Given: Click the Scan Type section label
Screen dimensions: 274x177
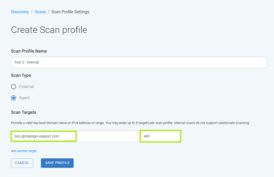Looking at the screenshot, I should pyautogui.click(x=21, y=75).
